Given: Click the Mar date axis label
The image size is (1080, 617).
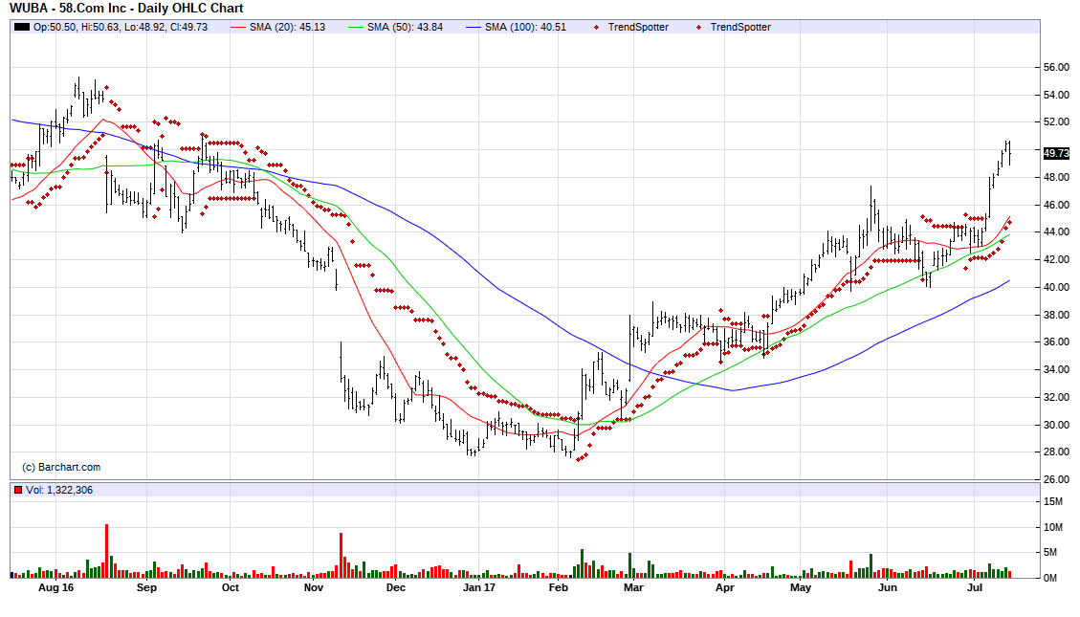Looking at the screenshot, I should (x=633, y=587).
